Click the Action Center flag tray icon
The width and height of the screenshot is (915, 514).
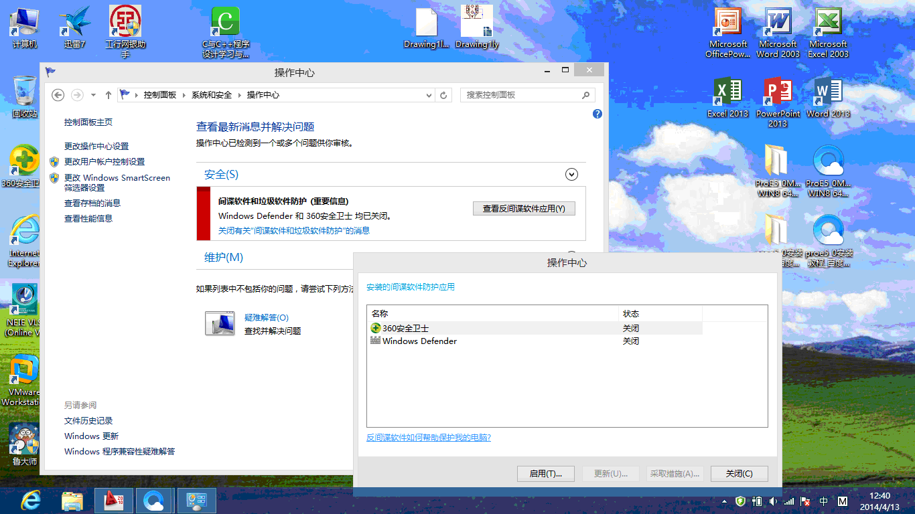[x=806, y=501]
